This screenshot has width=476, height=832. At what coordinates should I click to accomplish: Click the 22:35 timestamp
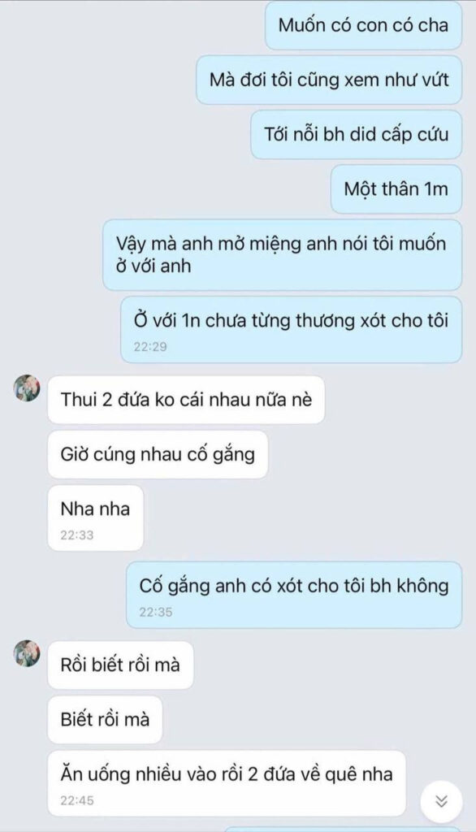coord(156,613)
